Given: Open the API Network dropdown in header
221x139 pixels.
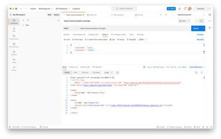Looking at the screenshot, I should coord(62,9).
